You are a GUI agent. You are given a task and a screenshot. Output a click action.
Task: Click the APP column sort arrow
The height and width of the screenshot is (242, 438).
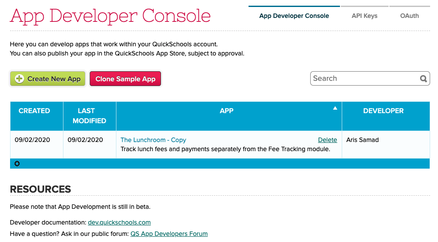(x=335, y=108)
